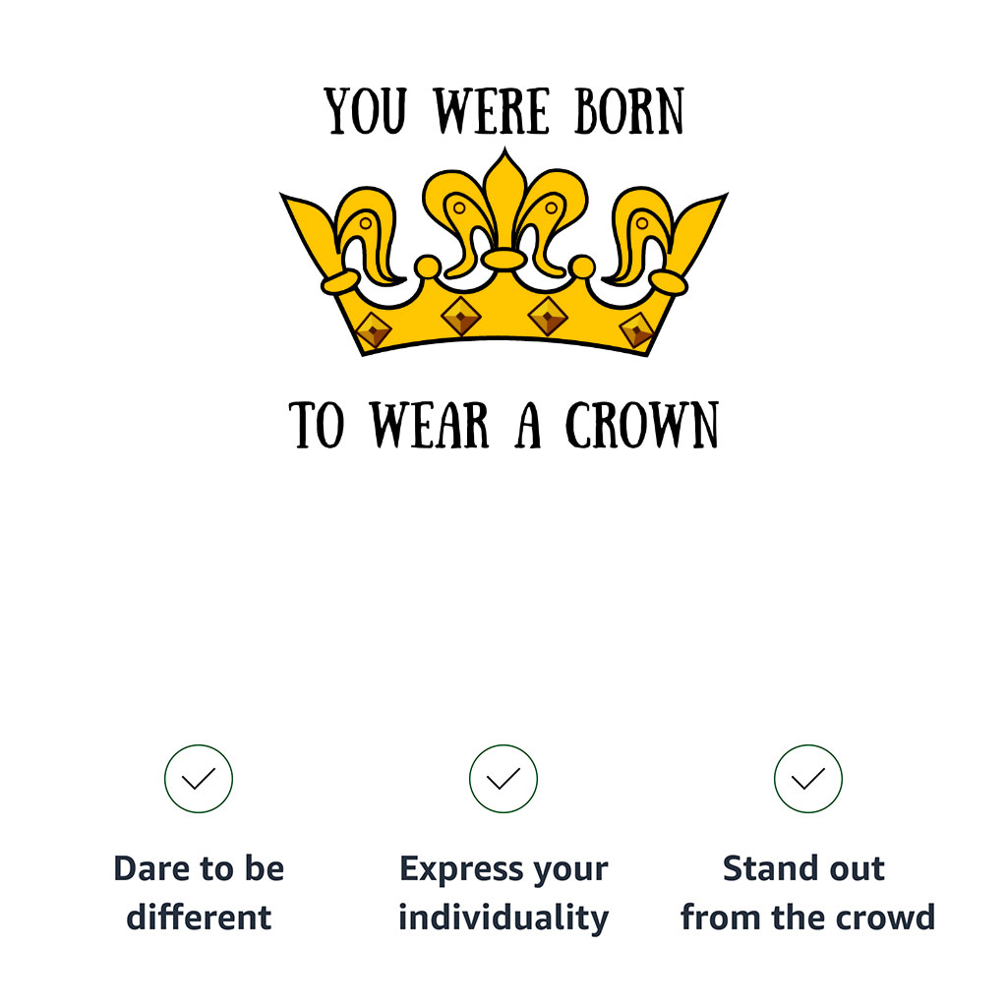The width and height of the screenshot is (1007, 1007).
Task: Click the rightmost brown gem on the crown
Action: tap(637, 330)
